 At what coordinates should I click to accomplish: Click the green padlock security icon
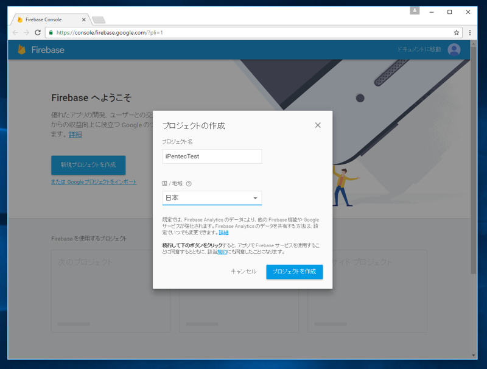coord(51,32)
